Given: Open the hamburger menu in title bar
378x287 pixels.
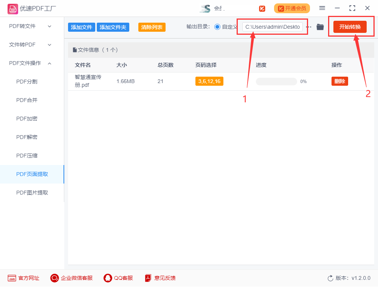Looking at the screenshot, I should click(322, 8).
